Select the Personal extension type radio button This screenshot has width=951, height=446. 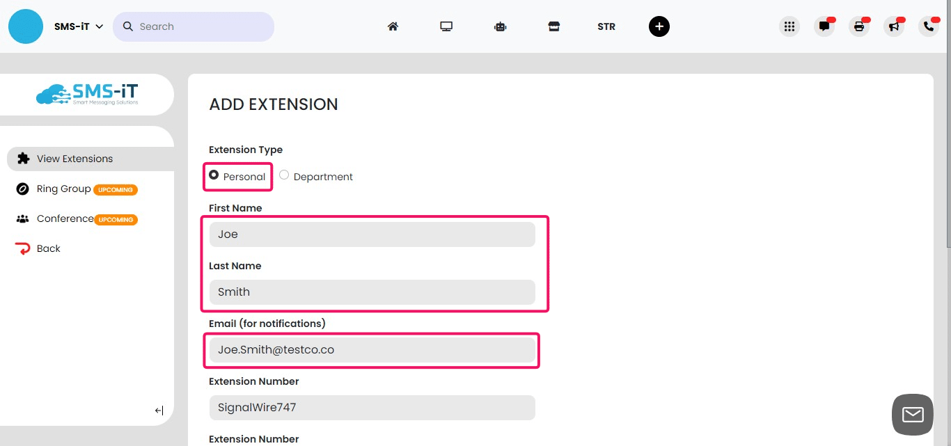tap(213, 175)
